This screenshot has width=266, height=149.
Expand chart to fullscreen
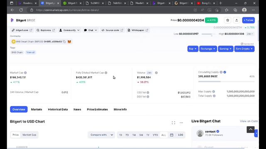pyautogui.click(x=173, y=123)
